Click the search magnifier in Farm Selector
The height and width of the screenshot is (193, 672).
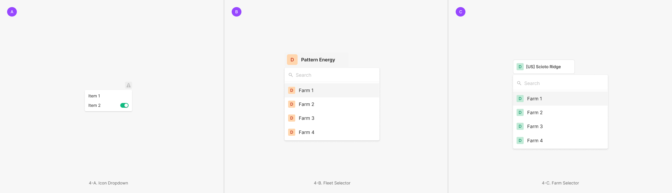point(519,83)
